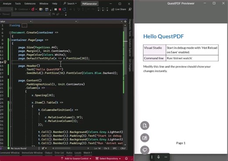
Task: Click the code cleanup broom icon
Action: [43, 148]
